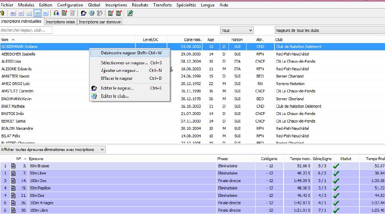The height and width of the screenshot is (214, 385).
Task: Click document icon for 50m Brasse row
Action: (13, 166)
